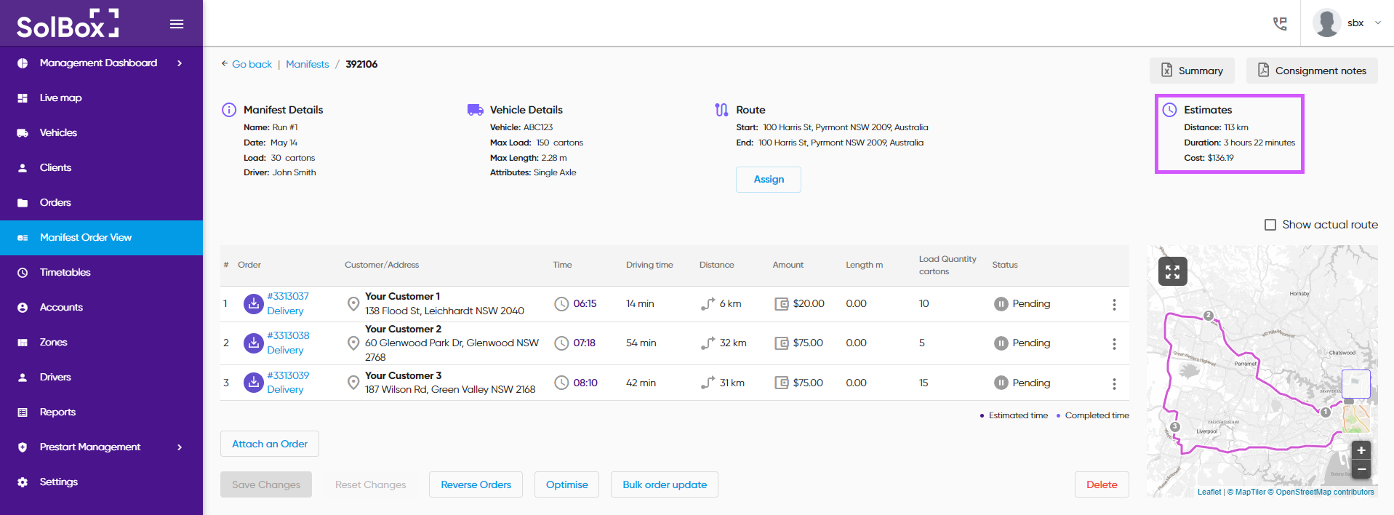The image size is (1394, 515).
Task: Click the delivery icon for order #3313038
Action: click(x=253, y=343)
